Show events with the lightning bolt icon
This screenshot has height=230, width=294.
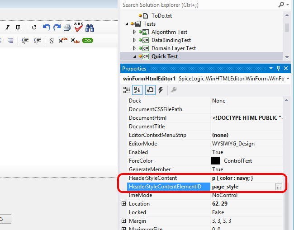pyautogui.click(x=160, y=90)
